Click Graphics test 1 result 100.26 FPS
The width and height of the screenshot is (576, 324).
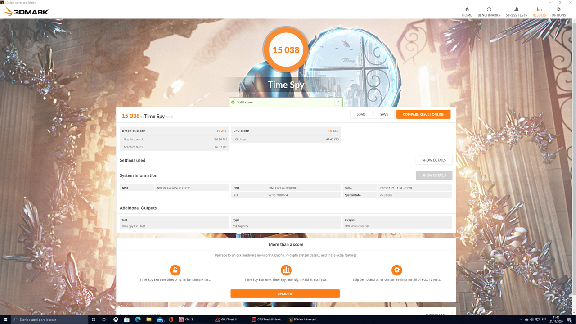(220, 139)
